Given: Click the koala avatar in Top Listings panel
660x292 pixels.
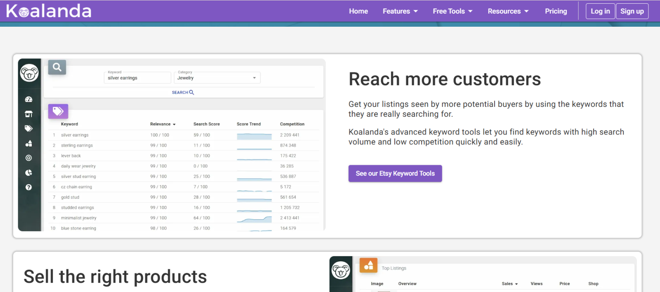Looking at the screenshot, I should coord(341,271).
